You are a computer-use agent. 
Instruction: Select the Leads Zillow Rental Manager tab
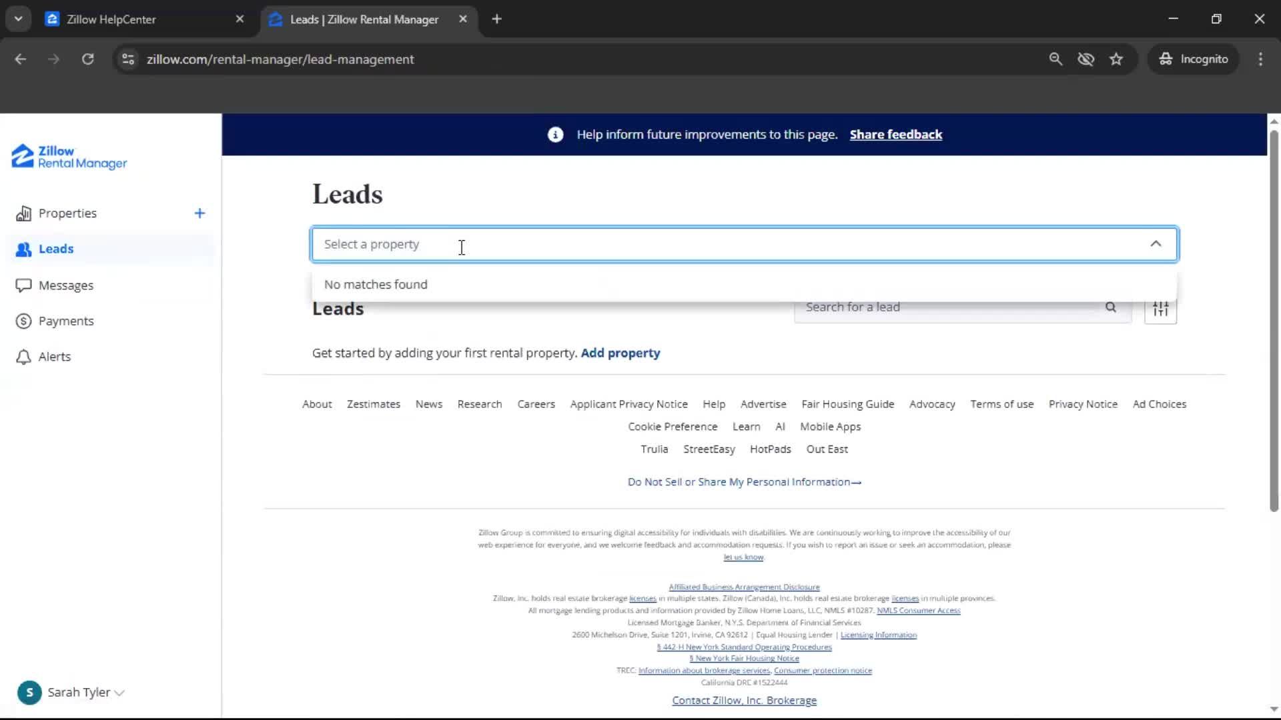(364, 19)
